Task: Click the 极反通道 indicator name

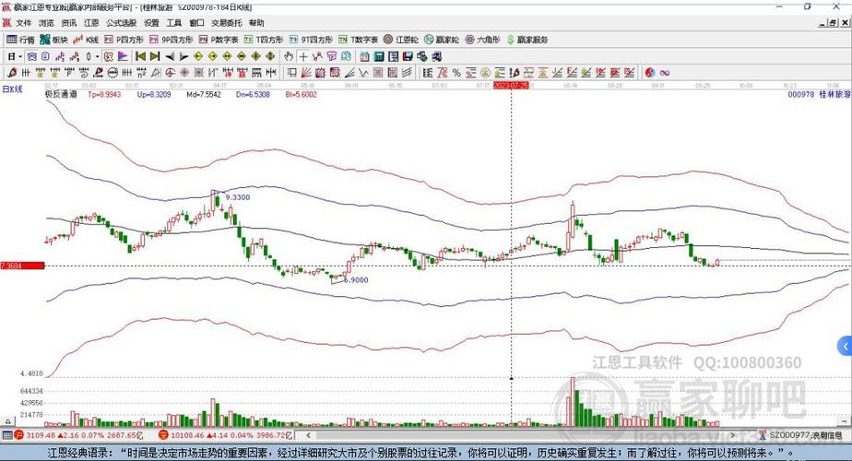Action: pyautogui.click(x=61, y=94)
